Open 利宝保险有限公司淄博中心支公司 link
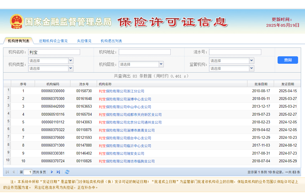Image resolution: width=305 pixels, height=194 pixels. pyautogui.click(x=125, y=99)
